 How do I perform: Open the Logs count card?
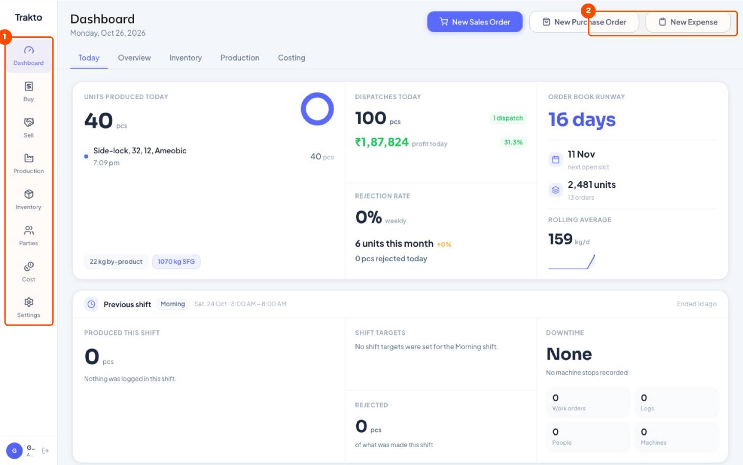tap(676, 402)
